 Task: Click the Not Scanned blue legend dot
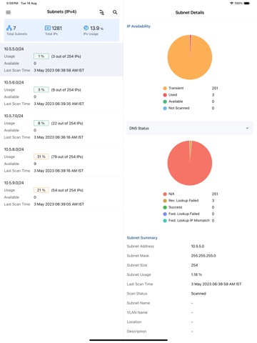click(165, 108)
